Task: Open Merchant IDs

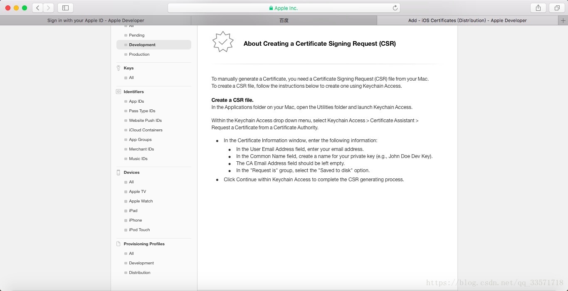Action: click(x=141, y=149)
